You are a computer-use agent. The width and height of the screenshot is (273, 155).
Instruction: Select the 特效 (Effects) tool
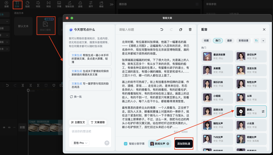pos(38,4)
